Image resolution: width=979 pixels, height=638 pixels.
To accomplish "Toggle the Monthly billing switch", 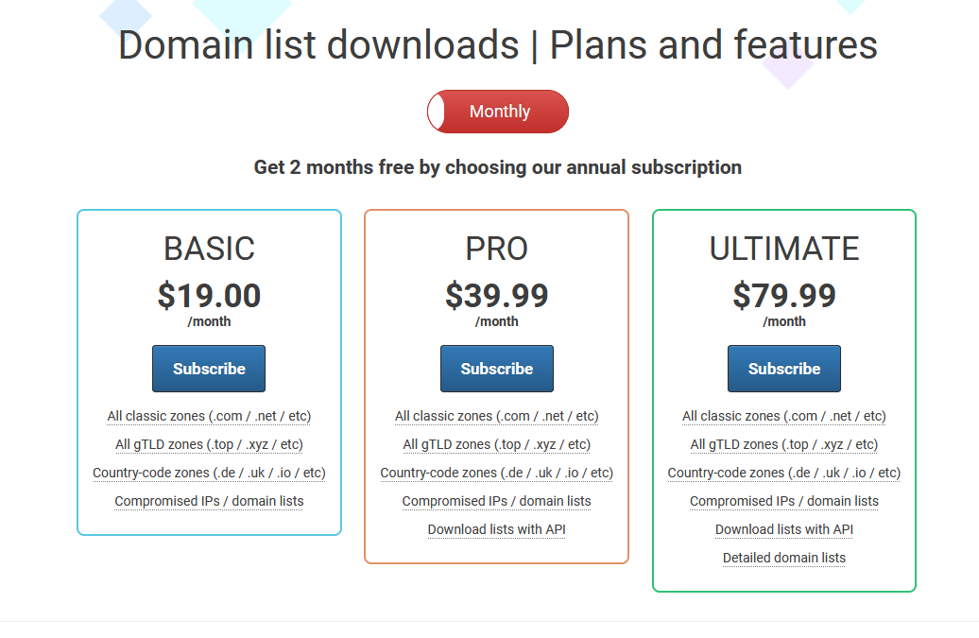I will pyautogui.click(x=498, y=112).
